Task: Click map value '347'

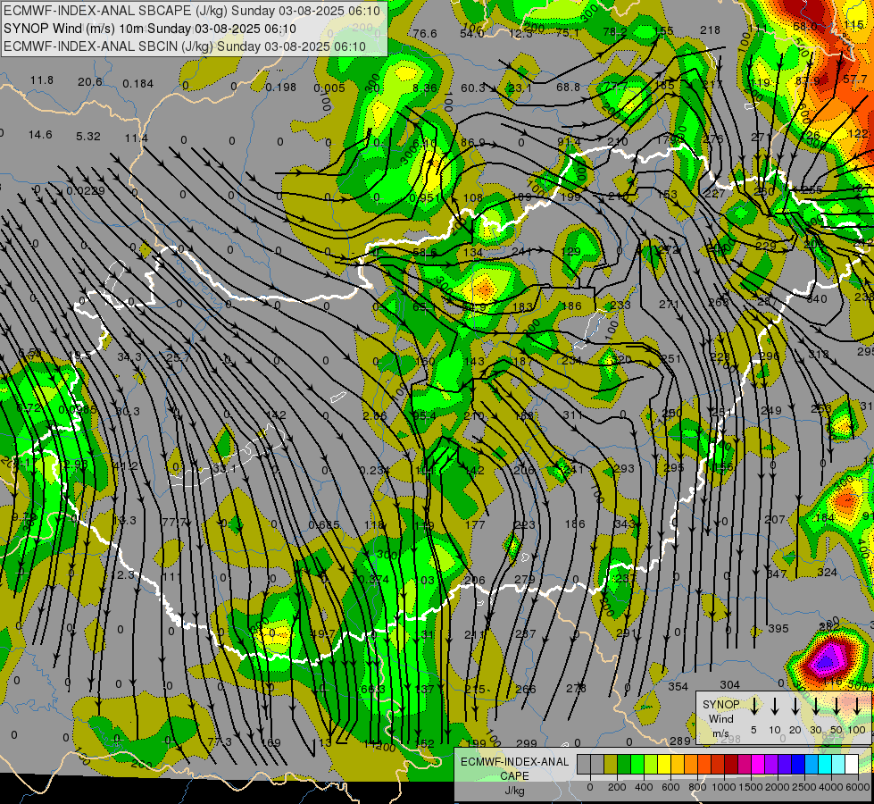Action: coord(777,574)
